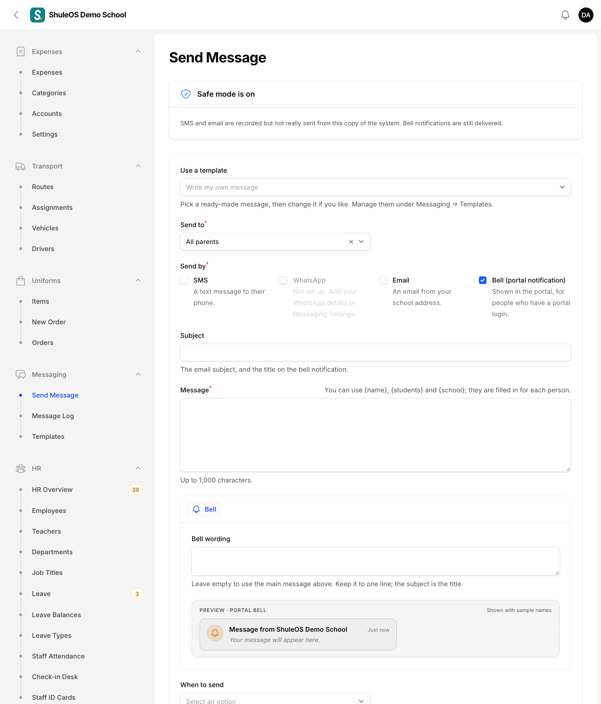Viewport: 601px width, 704px height.
Task: Uncheck Bell portal notification checkbox
Action: 483,280
